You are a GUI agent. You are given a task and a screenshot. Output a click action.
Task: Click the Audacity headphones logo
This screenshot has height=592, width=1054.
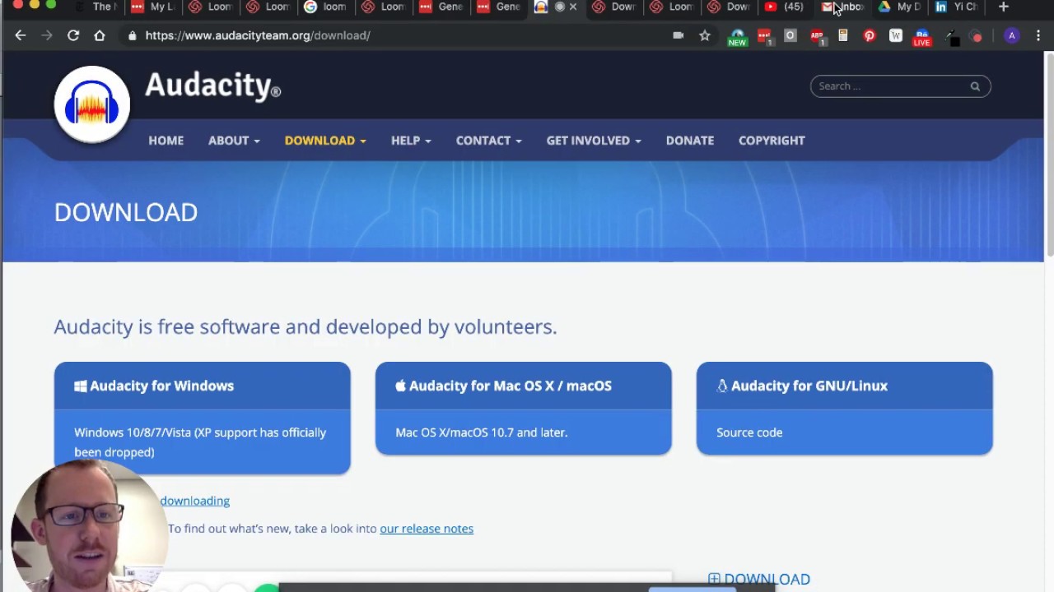(92, 104)
